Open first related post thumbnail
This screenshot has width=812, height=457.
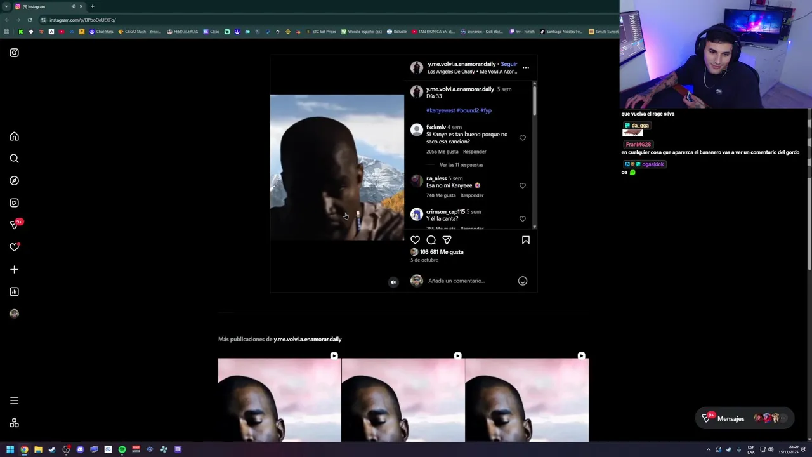pyautogui.click(x=279, y=400)
